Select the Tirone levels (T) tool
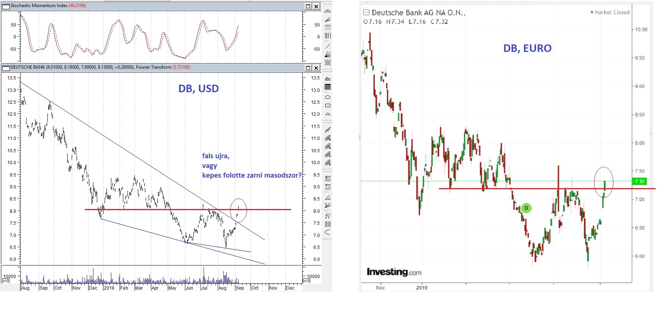 [x=328, y=186]
